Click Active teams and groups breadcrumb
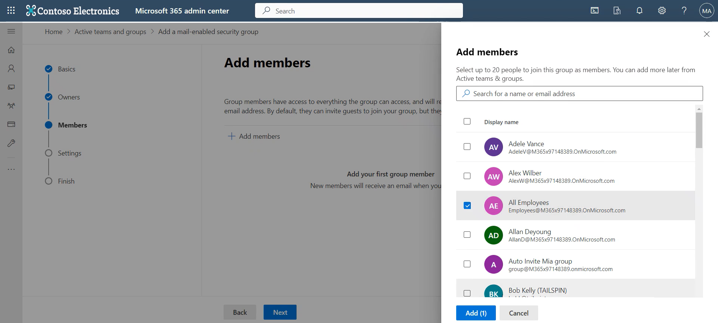The image size is (718, 323). pyautogui.click(x=110, y=32)
